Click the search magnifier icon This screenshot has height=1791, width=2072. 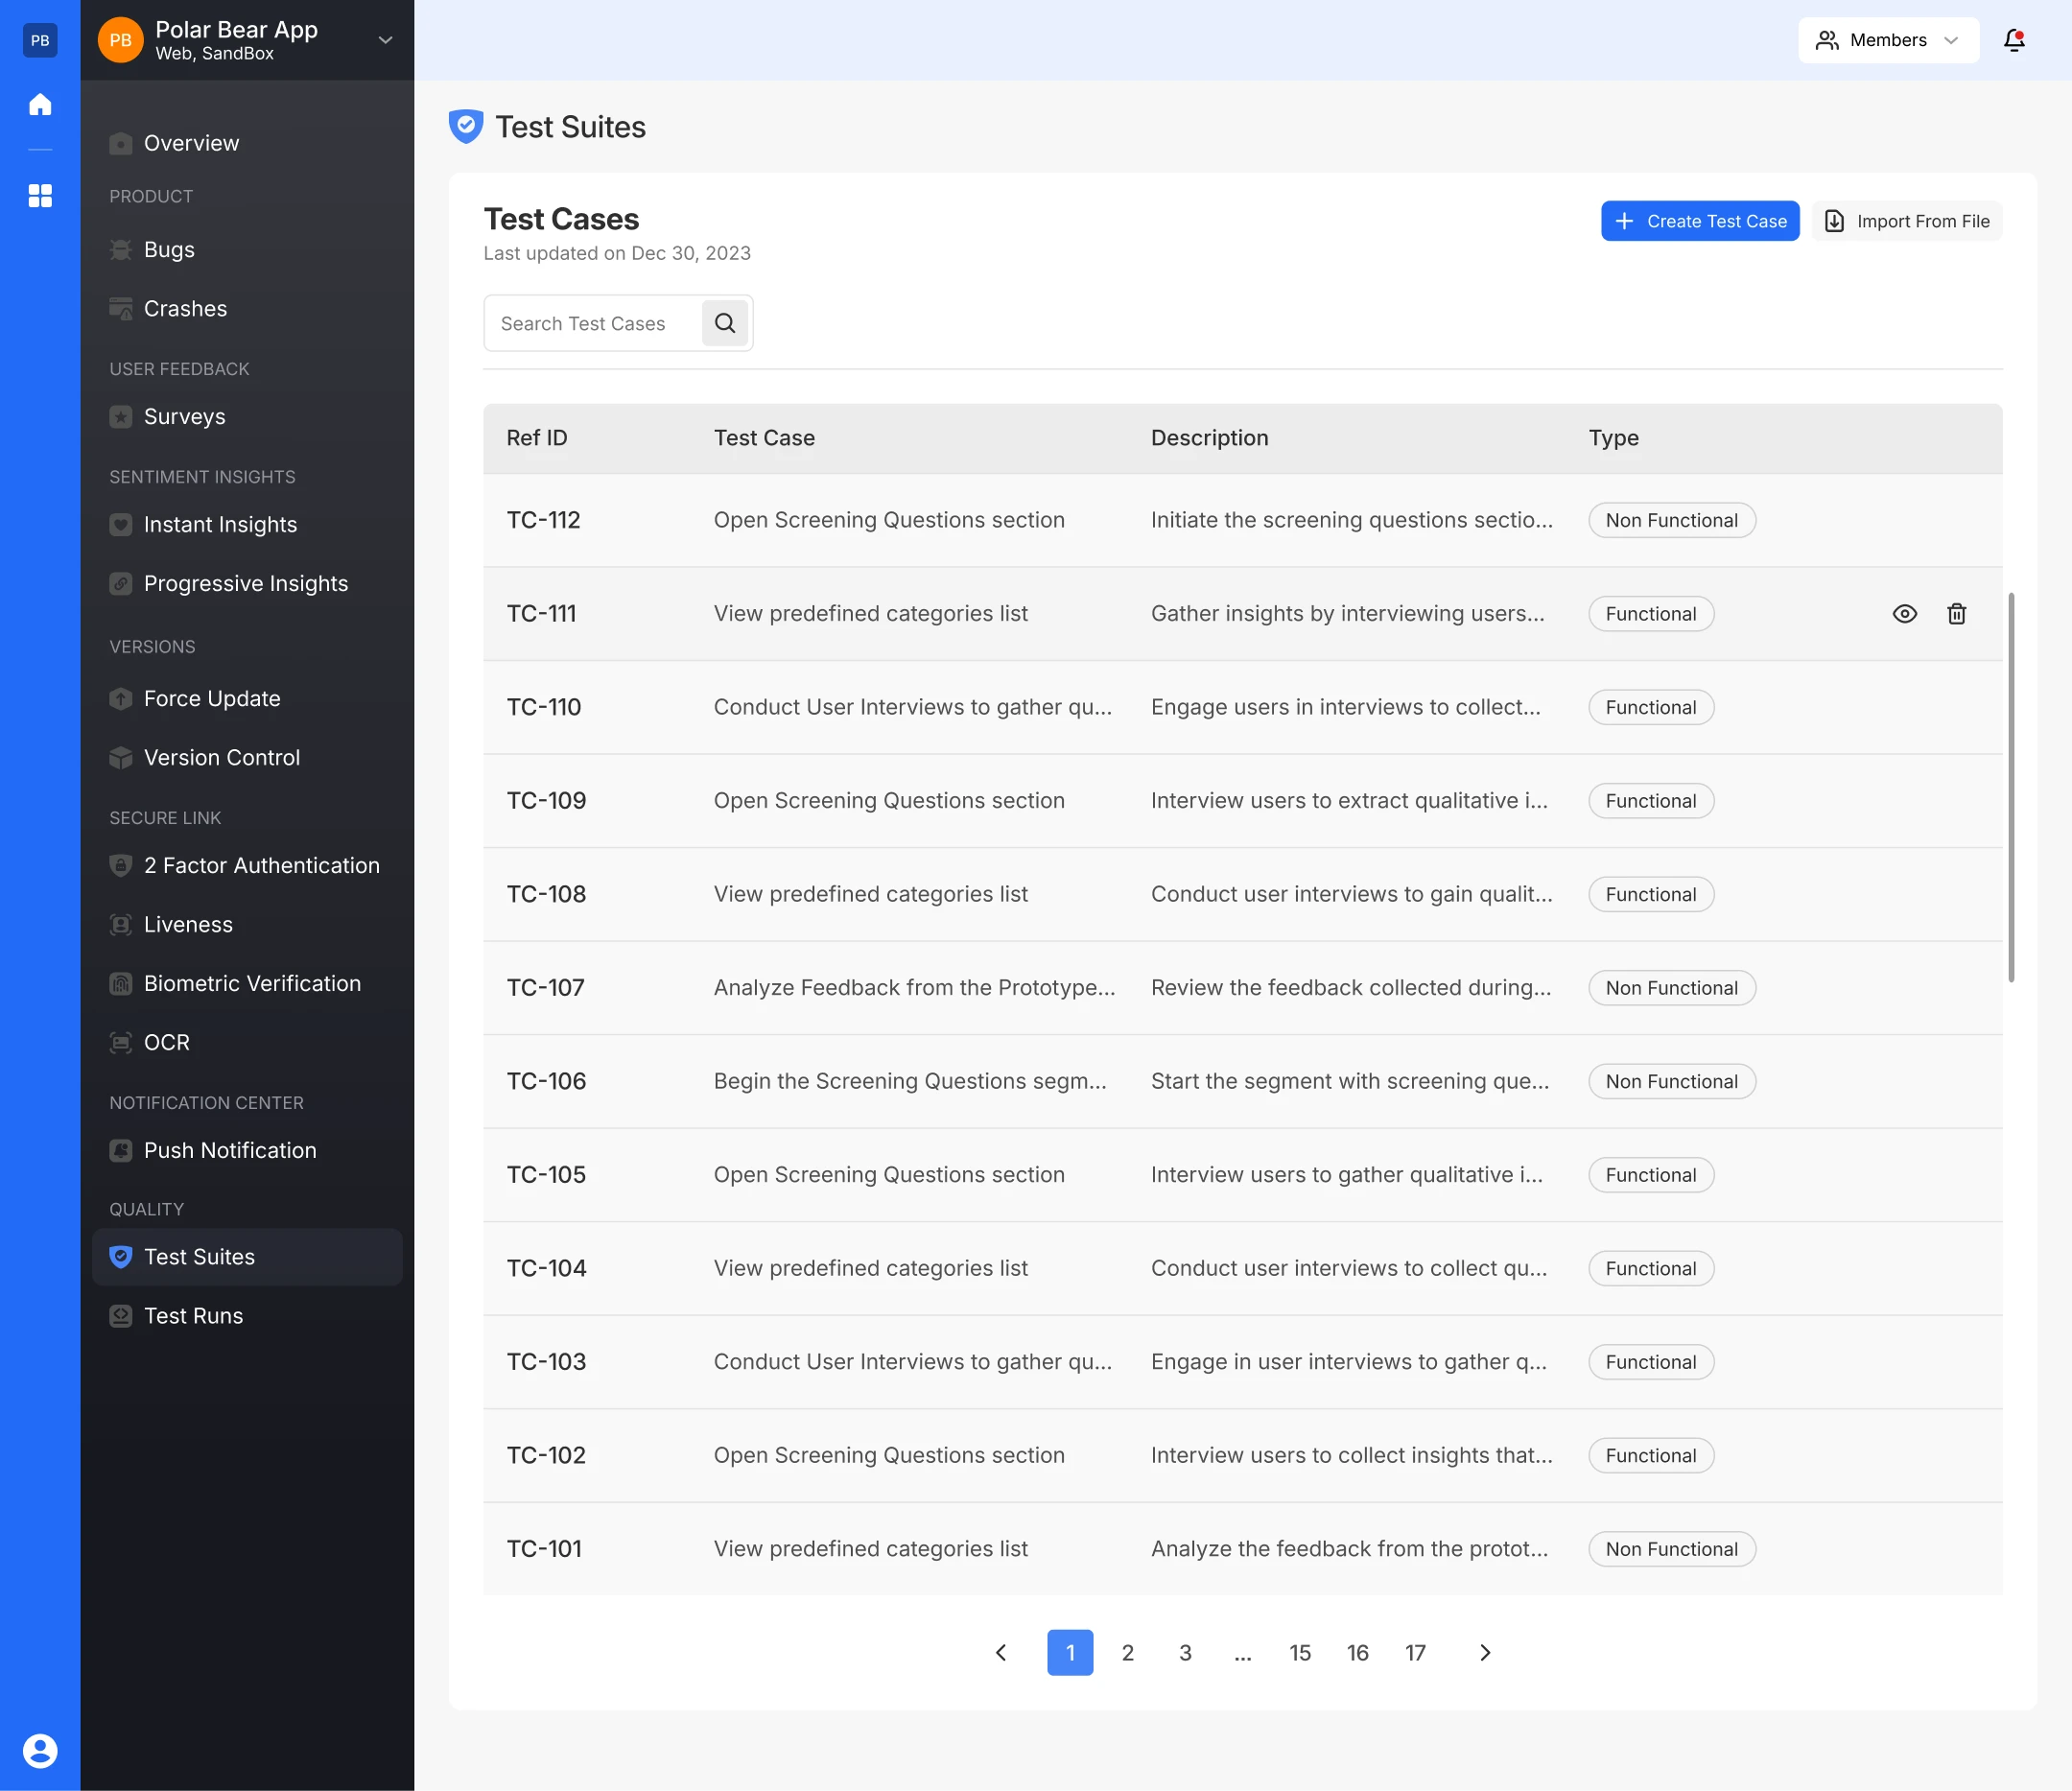pos(725,323)
